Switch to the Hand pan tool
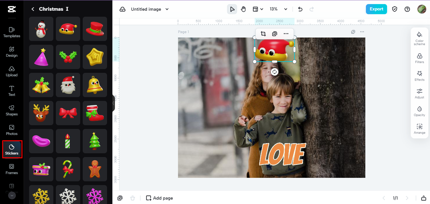This screenshot has width=430, height=204. coord(243,9)
